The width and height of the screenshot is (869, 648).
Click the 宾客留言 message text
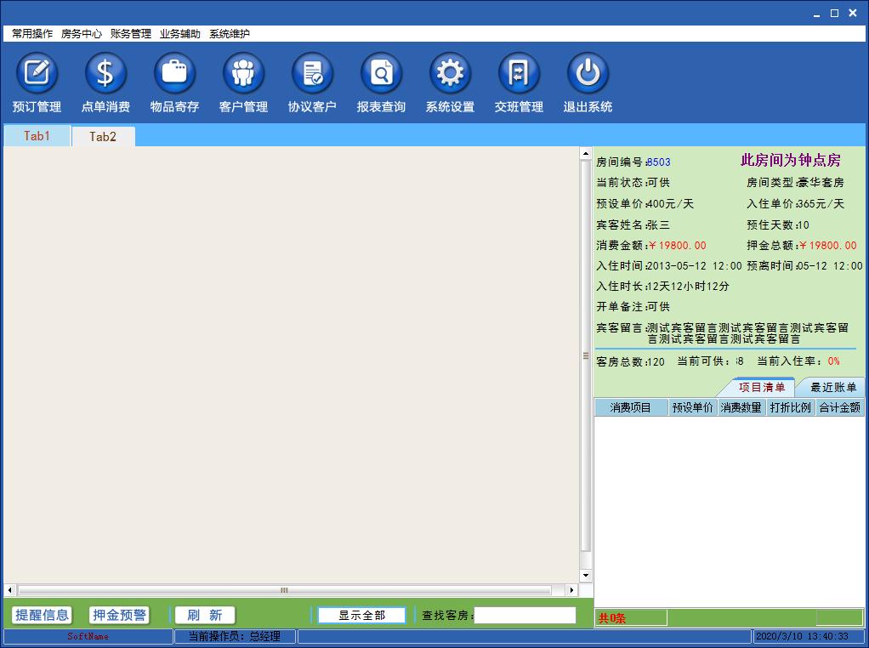coord(747,333)
